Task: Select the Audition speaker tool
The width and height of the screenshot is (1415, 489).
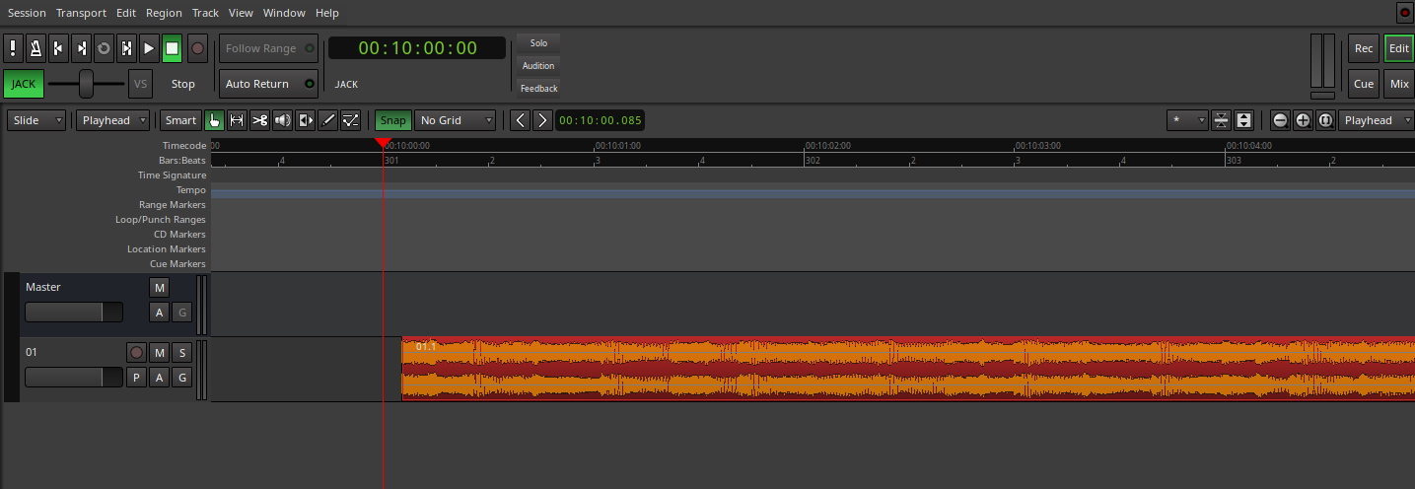Action: pyautogui.click(x=283, y=120)
